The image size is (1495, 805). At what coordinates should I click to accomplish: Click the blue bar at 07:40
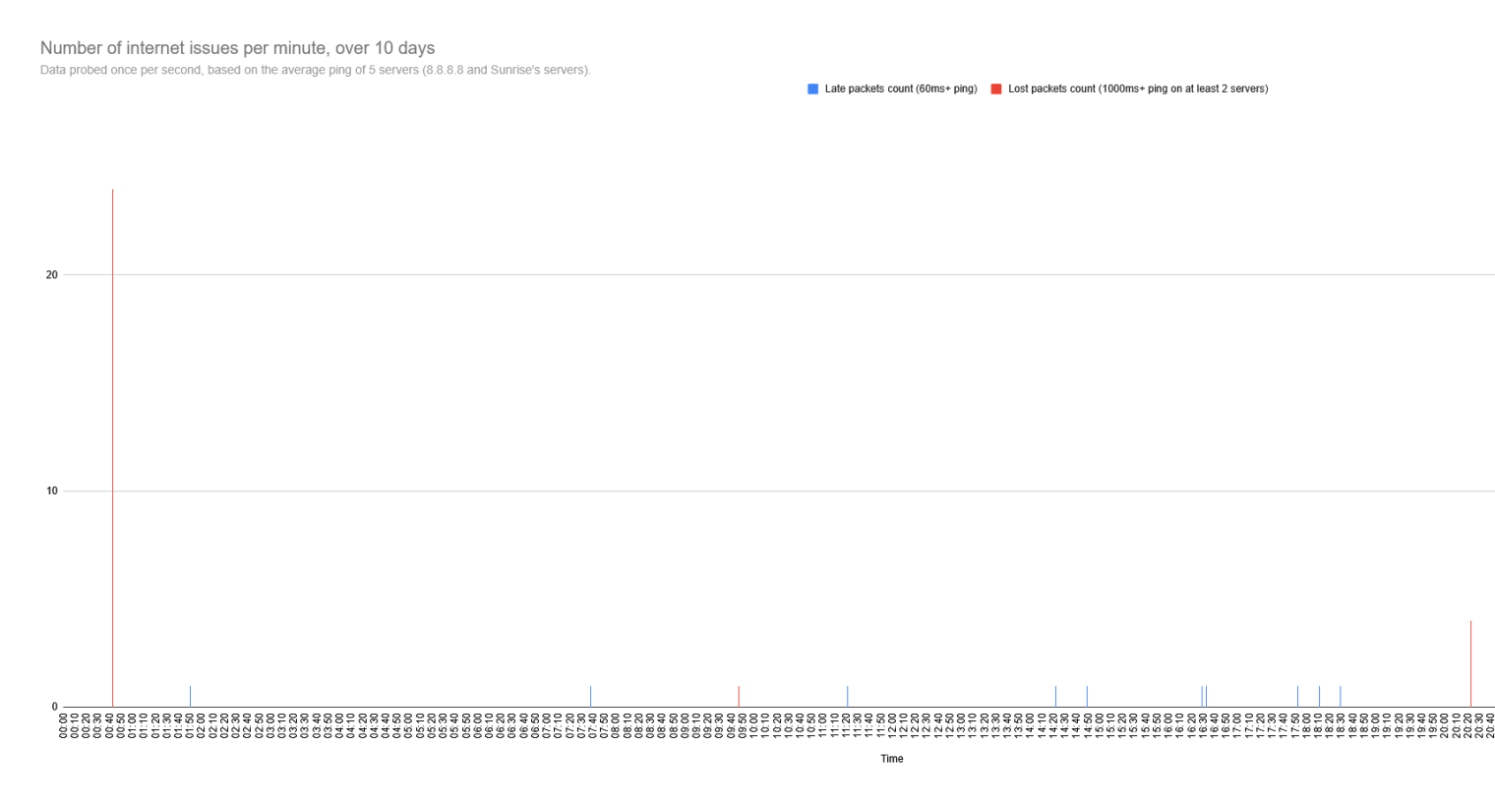(x=590, y=697)
